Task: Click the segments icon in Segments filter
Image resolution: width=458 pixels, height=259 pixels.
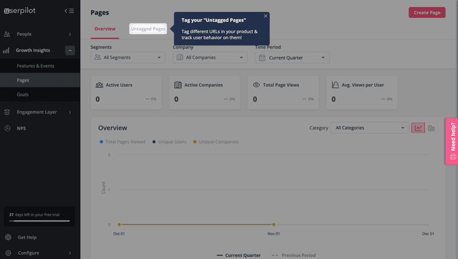Action: [97, 57]
